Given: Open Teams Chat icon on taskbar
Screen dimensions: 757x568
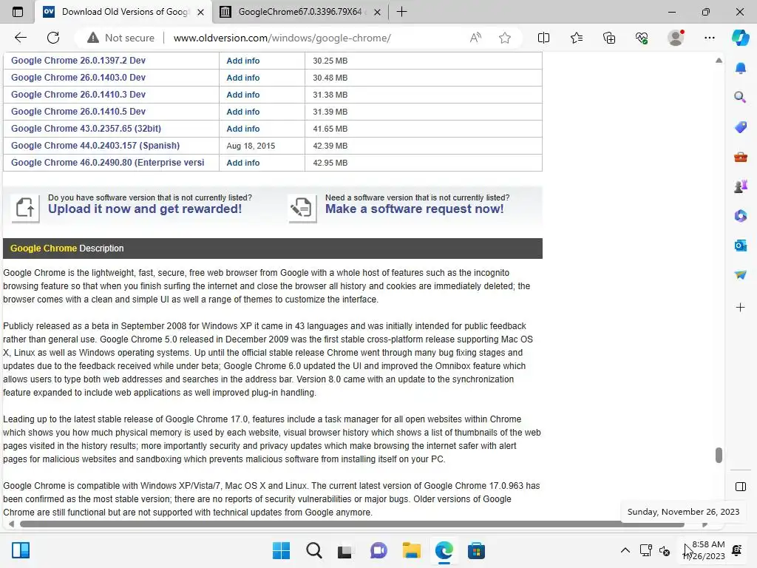Looking at the screenshot, I should coord(379,550).
